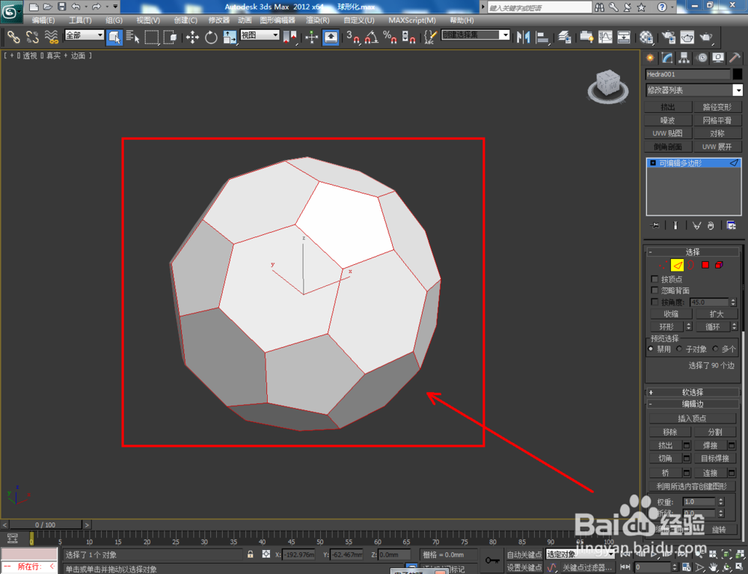The image size is (748, 574).
Task: Expand 可编辑多边形 stack entry
Action: tap(653, 163)
